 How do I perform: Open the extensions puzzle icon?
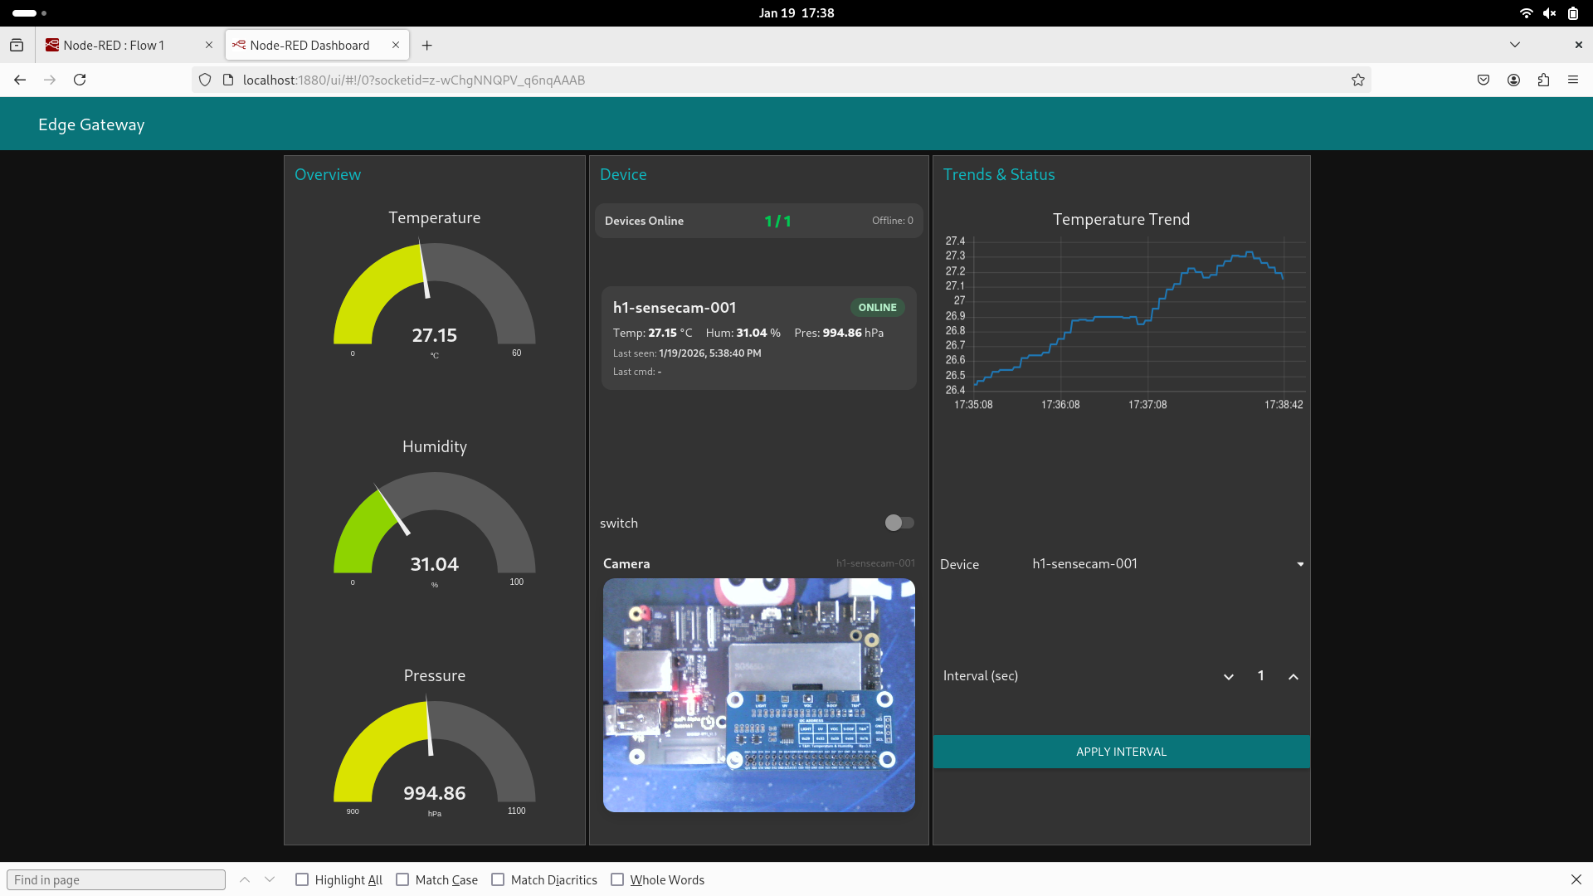click(1543, 80)
